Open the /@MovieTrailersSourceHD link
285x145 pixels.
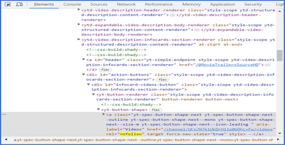227,65
